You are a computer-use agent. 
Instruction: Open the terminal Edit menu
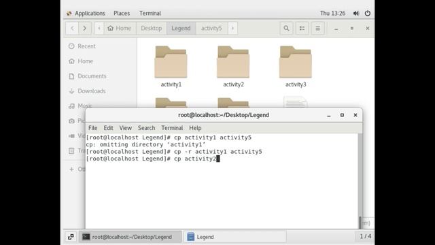[108, 128]
